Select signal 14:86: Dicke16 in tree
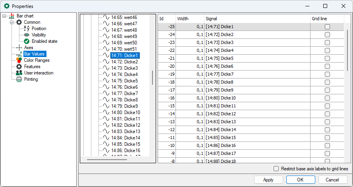 125,151
